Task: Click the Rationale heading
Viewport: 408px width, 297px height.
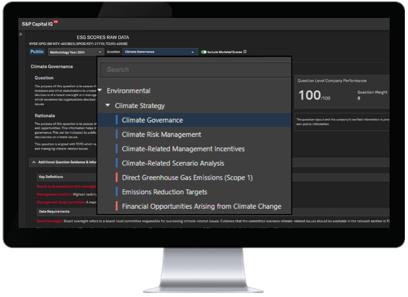Action: pos(45,115)
